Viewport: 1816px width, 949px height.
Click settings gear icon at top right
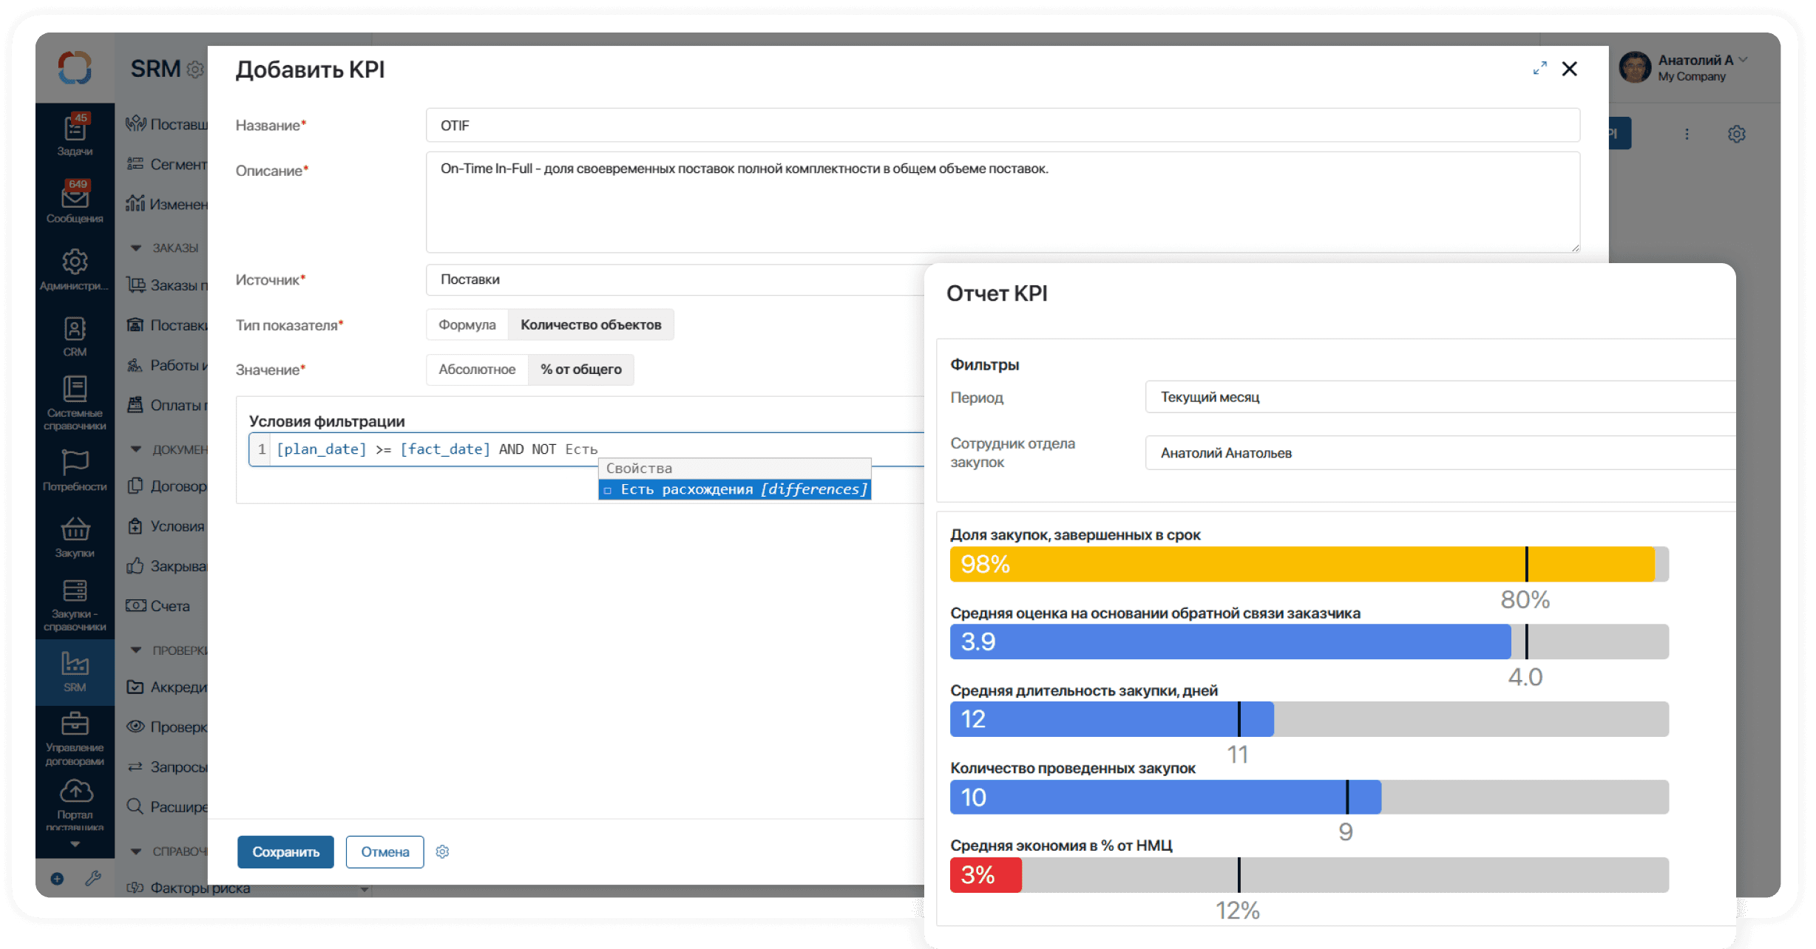tap(1736, 134)
